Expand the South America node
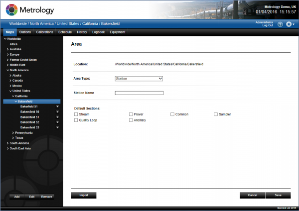Viewport: 299px width, 211px height. click(x=8, y=143)
